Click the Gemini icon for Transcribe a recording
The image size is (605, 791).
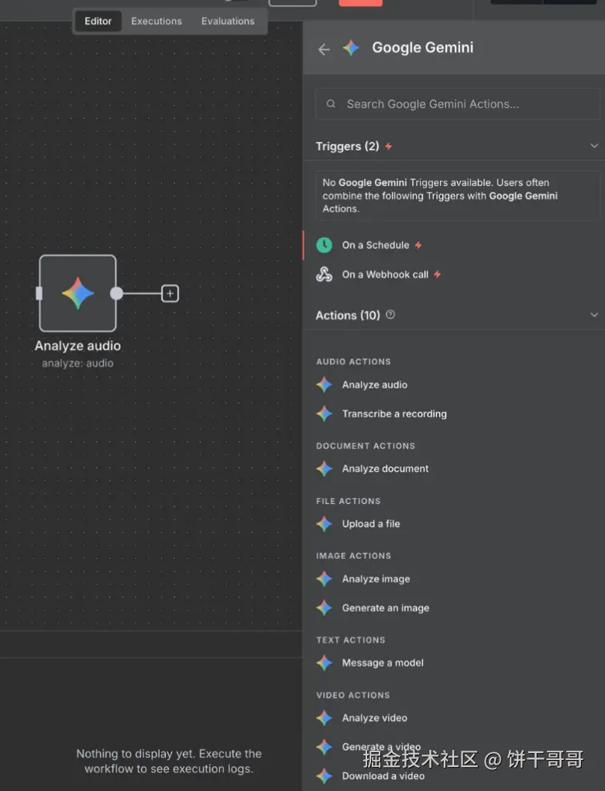pyautogui.click(x=324, y=414)
